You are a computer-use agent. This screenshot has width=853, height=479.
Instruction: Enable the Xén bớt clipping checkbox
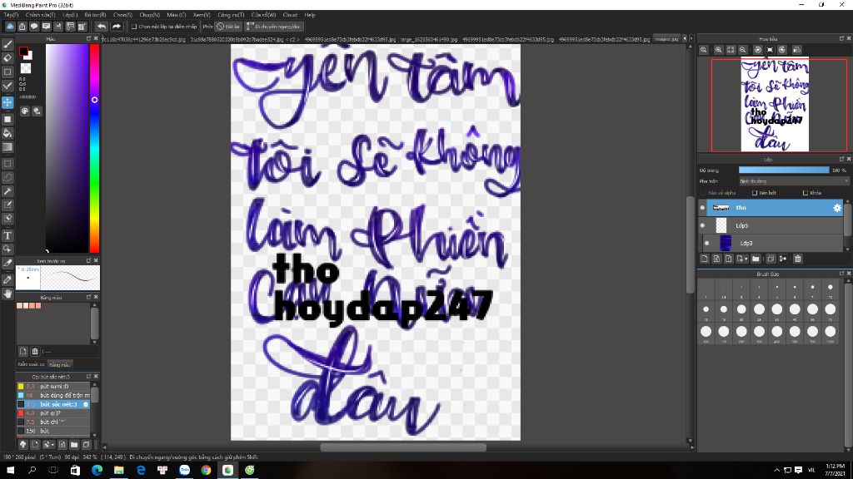[x=755, y=193]
